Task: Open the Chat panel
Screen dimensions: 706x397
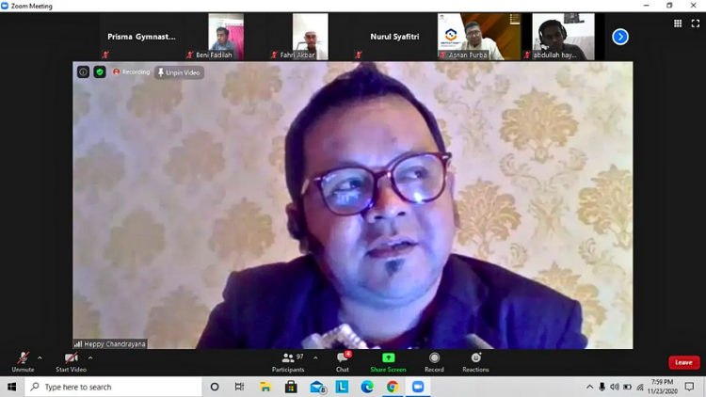Action: tap(343, 360)
